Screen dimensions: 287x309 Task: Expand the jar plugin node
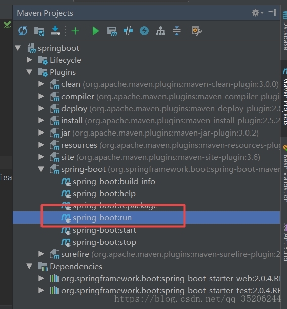[x=41, y=133]
